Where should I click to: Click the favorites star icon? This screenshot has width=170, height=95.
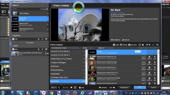pyautogui.click(x=143, y=45)
